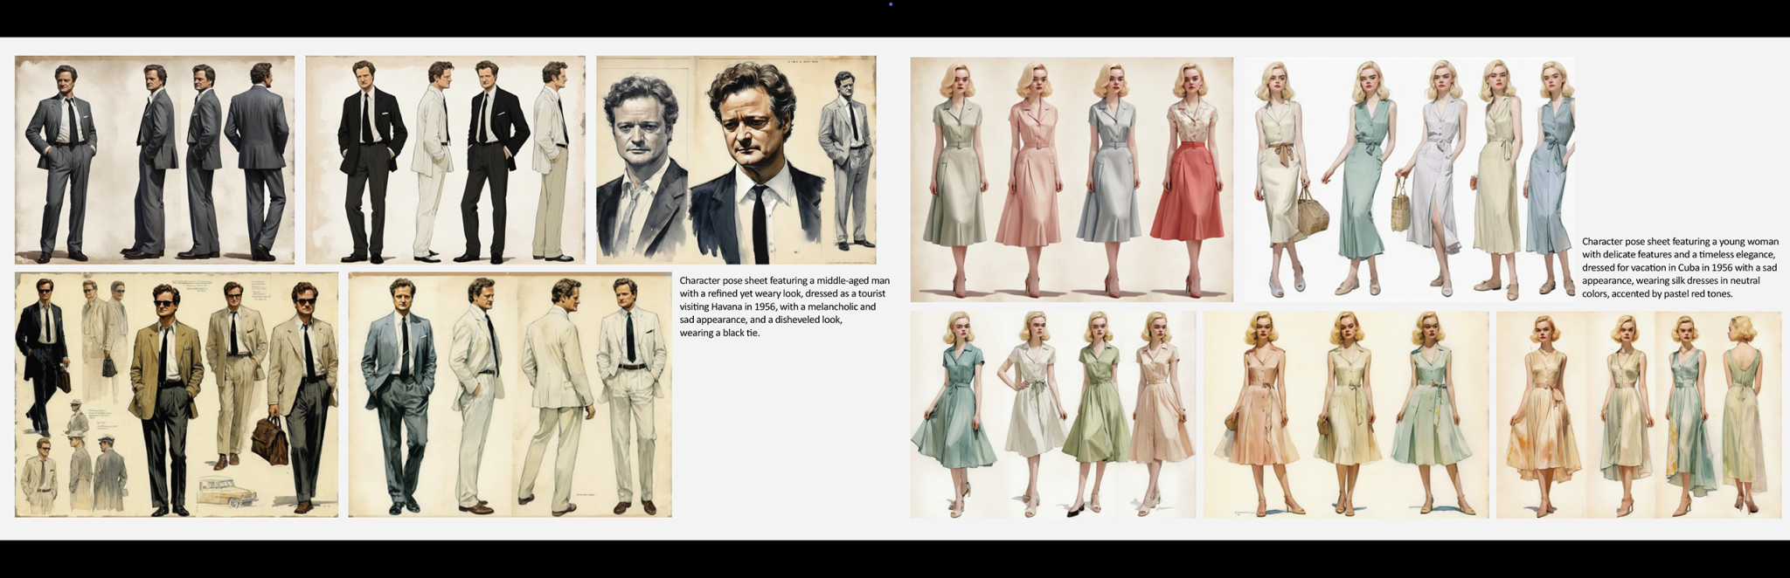Click the small purple dot at top
Screen dimensions: 1790x578
891,4
